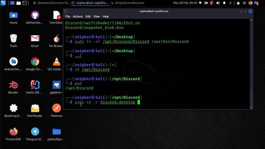
Task: Open the Home folder desktop icon
Action: [13, 17]
